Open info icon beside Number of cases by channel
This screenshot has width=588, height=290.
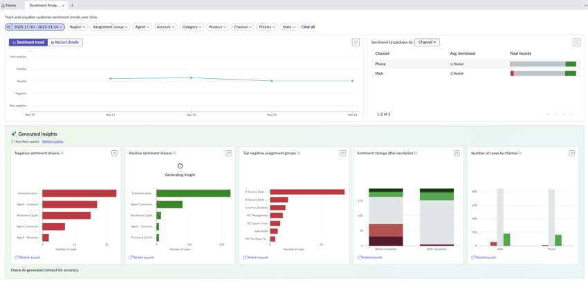[520, 153]
